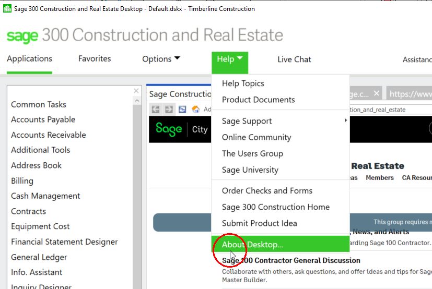Select Additional Tools
The image size is (432, 289).
pyautogui.click(x=41, y=150)
